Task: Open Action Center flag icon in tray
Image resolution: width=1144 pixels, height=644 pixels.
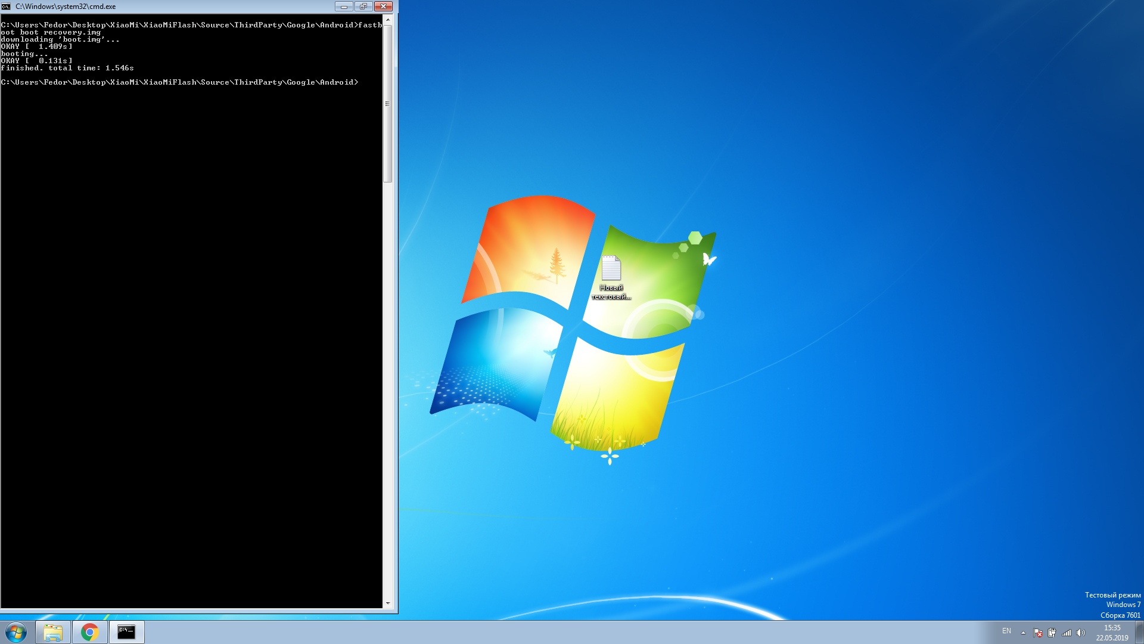Action: point(1038,633)
